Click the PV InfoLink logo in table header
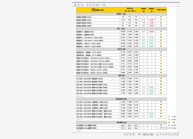Image resolution: width=193 pixels, height=139 pixels. tap(98, 10)
